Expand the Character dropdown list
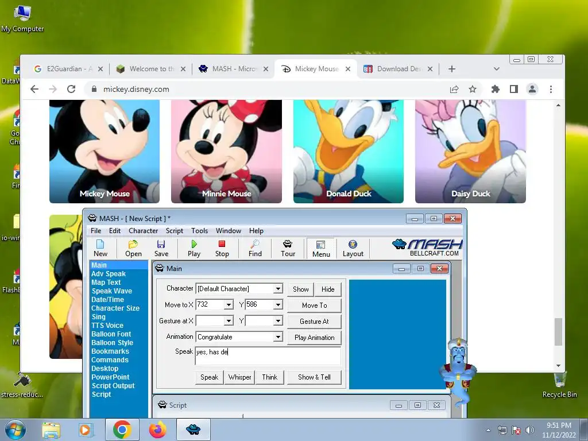The width and height of the screenshot is (588, 441). [277, 289]
